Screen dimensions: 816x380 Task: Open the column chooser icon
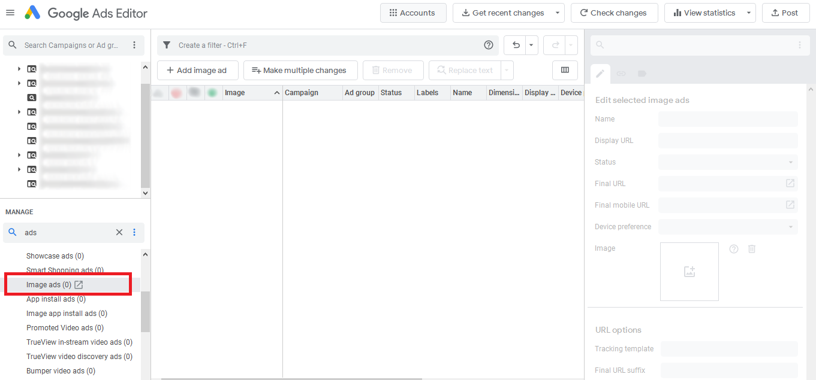(565, 70)
